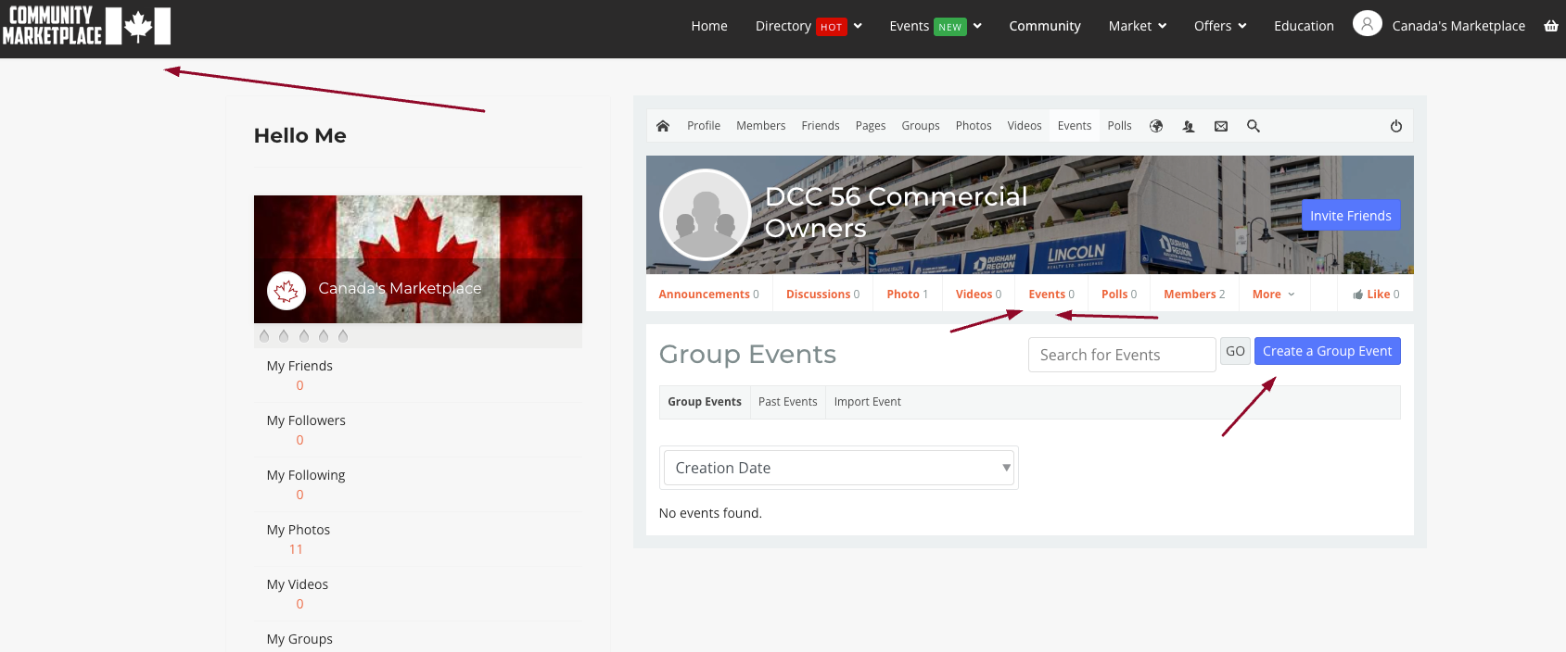Click the magnifier search icon in toolbar
The height and width of the screenshot is (652, 1566).
click(x=1254, y=126)
